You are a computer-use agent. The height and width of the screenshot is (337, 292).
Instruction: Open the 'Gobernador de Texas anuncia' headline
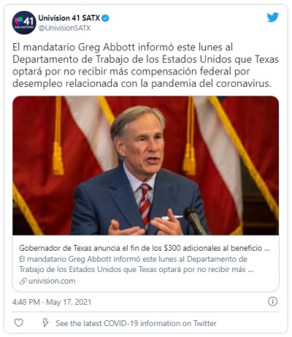145,248
